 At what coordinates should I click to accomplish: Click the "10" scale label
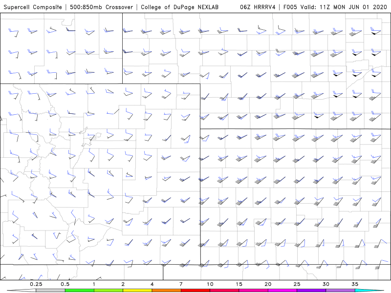[210, 284]
